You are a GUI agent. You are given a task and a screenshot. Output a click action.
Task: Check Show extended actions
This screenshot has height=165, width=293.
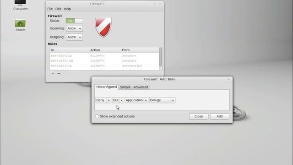[x=97, y=116]
